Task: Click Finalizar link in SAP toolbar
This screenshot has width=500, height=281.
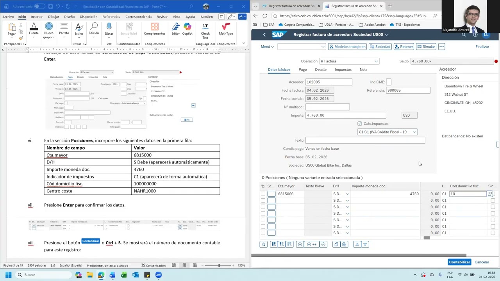Action: [x=482, y=46]
